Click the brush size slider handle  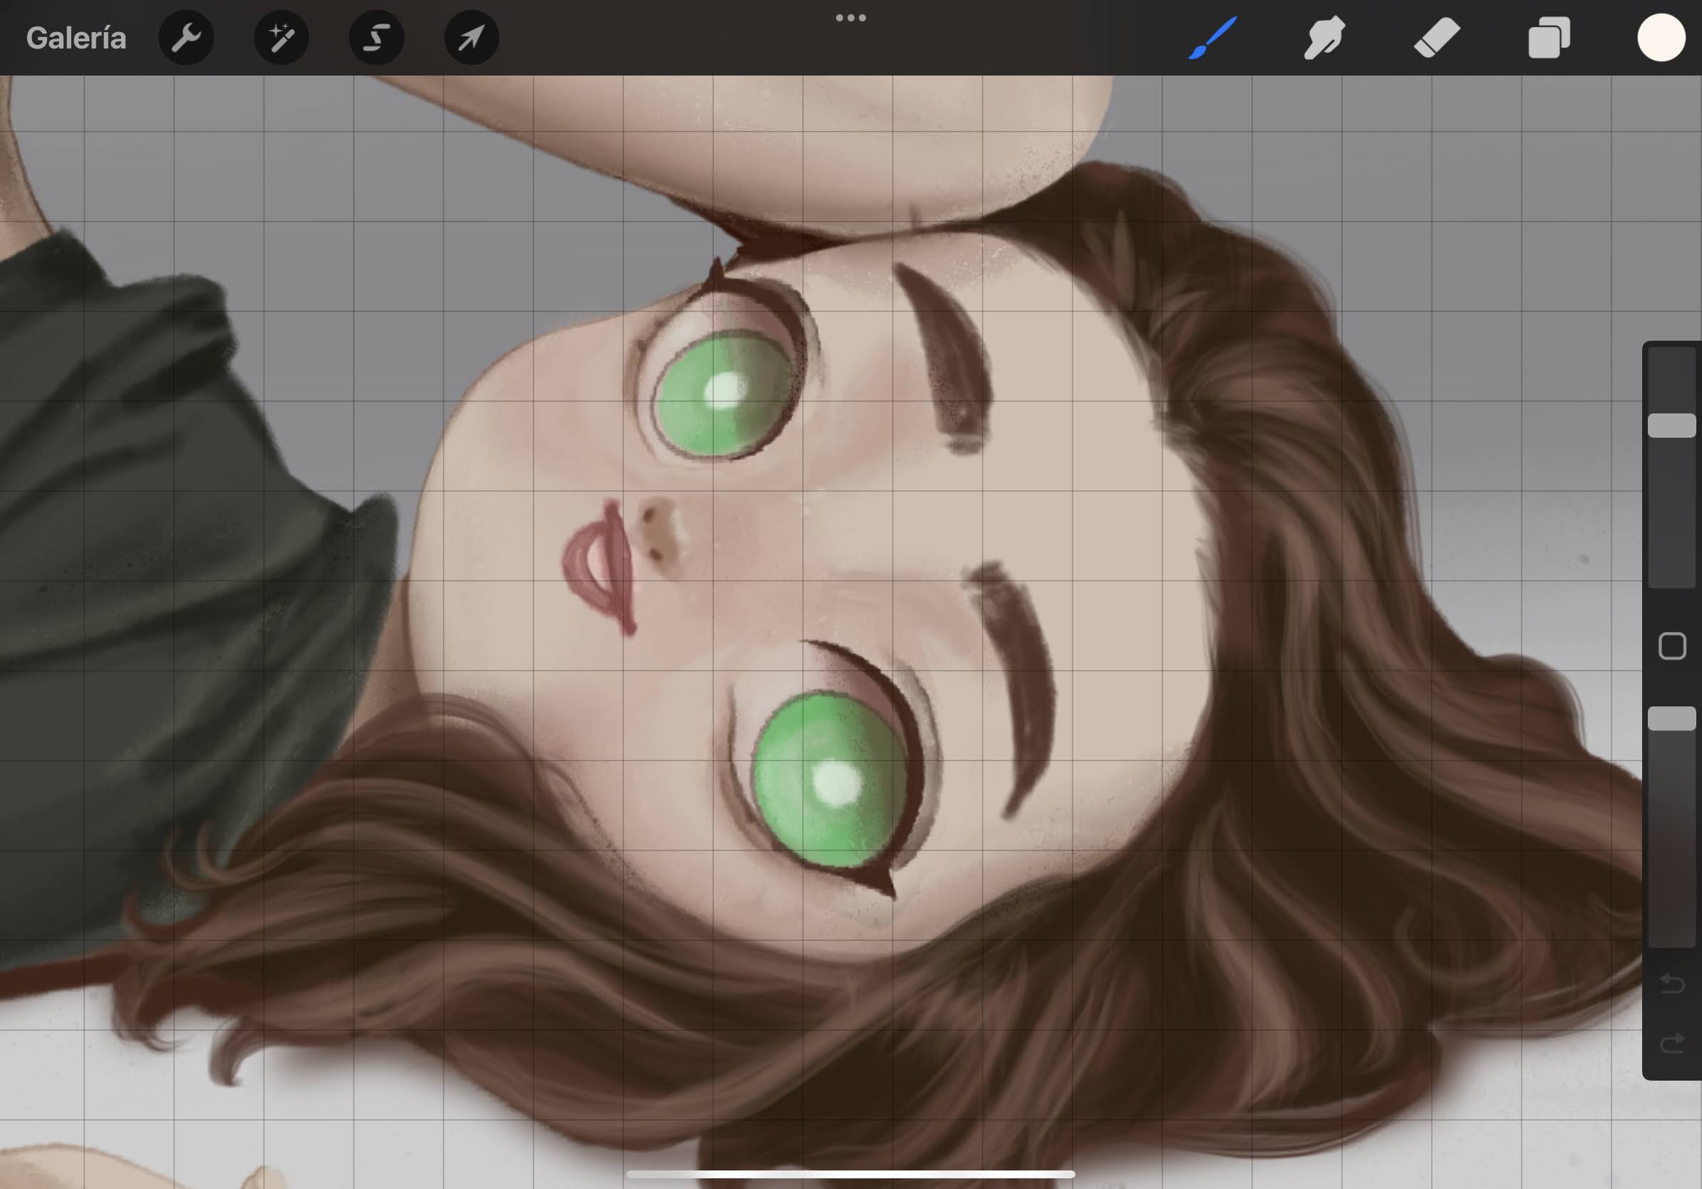coord(1671,426)
